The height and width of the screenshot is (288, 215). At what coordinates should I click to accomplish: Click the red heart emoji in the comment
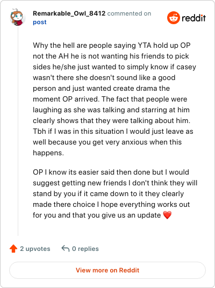point(167,215)
